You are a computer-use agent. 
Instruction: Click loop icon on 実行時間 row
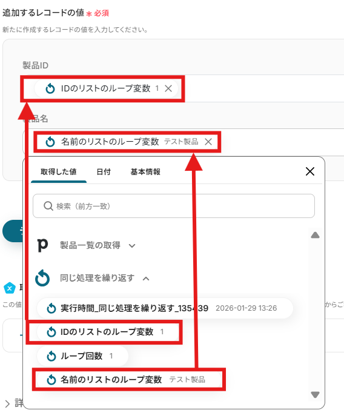click(51, 308)
